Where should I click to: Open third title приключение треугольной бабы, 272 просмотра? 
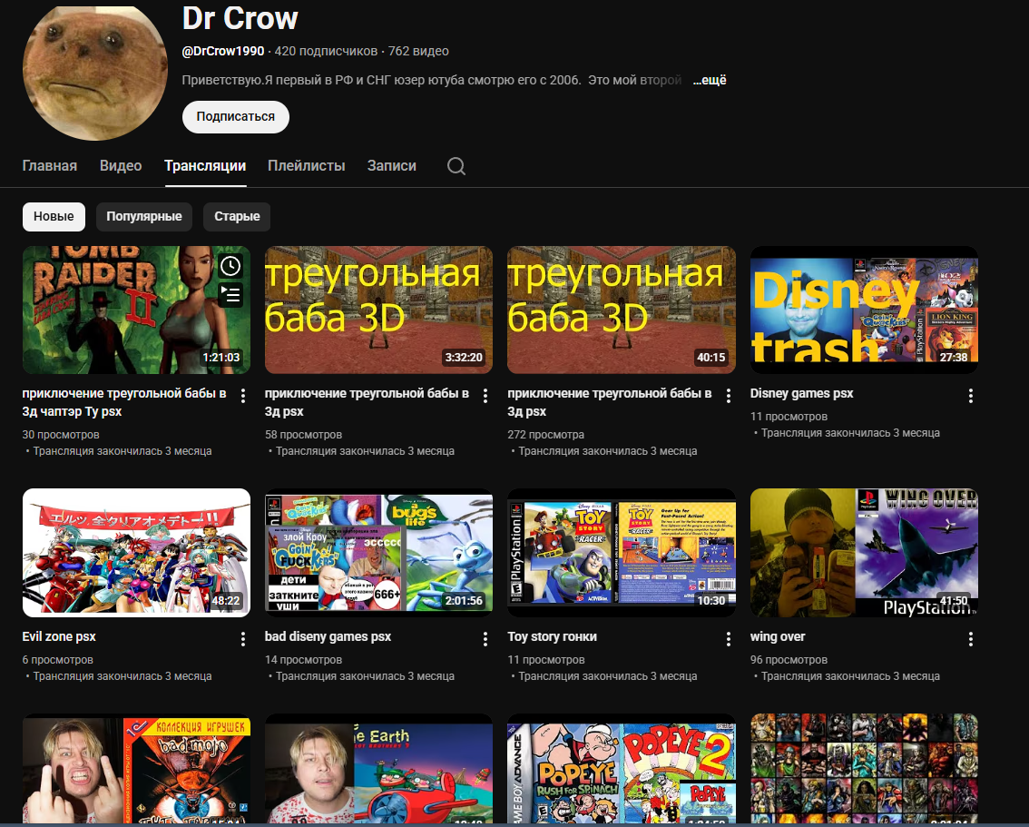point(610,402)
